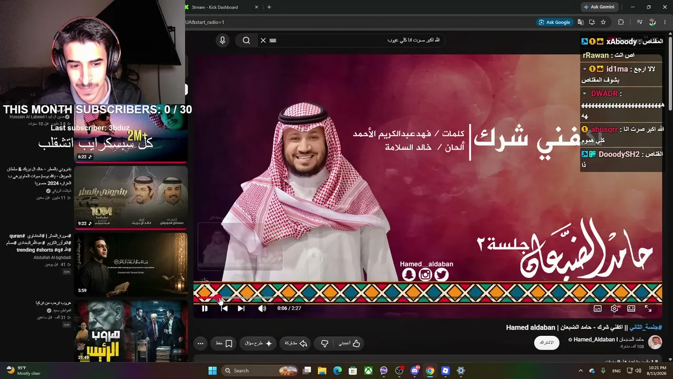
Task: Toggle subtitles in the video player
Action: 598,308
